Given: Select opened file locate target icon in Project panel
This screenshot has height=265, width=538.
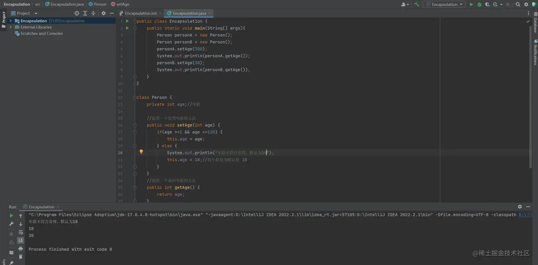Looking at the screenshot, I should [77, 13].
